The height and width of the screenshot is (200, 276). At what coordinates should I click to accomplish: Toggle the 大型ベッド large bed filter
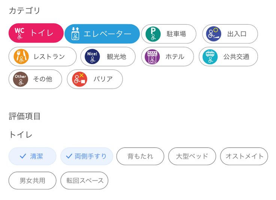tap(192, 156)
